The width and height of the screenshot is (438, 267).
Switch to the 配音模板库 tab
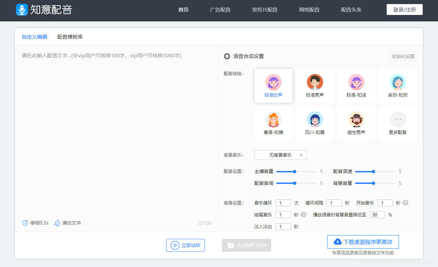click(69, 37)
